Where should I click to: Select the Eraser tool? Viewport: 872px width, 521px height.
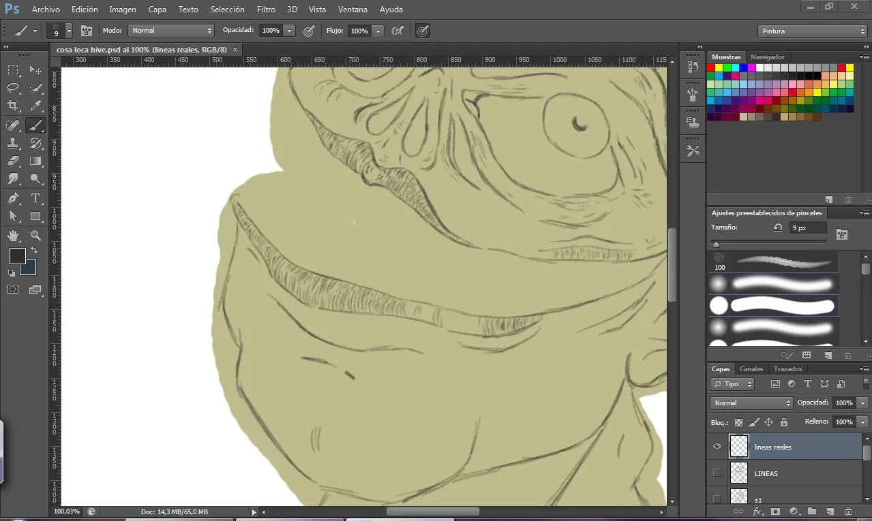coord(13,161)
